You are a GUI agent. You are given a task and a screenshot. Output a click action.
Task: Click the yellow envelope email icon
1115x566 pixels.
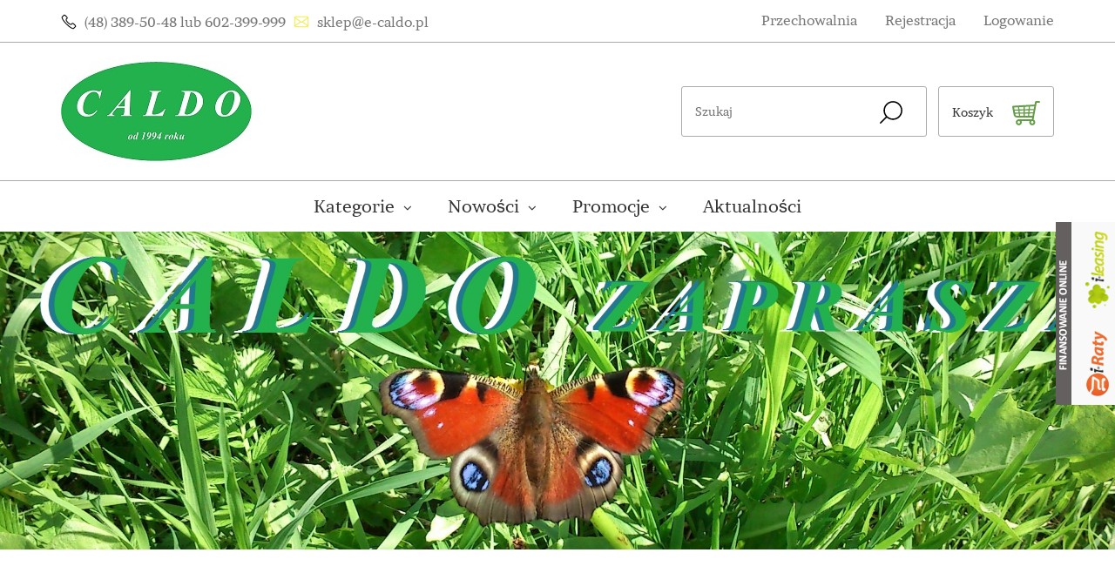[x=301, y=22]
